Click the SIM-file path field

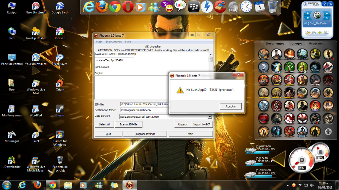click(144, 104)
